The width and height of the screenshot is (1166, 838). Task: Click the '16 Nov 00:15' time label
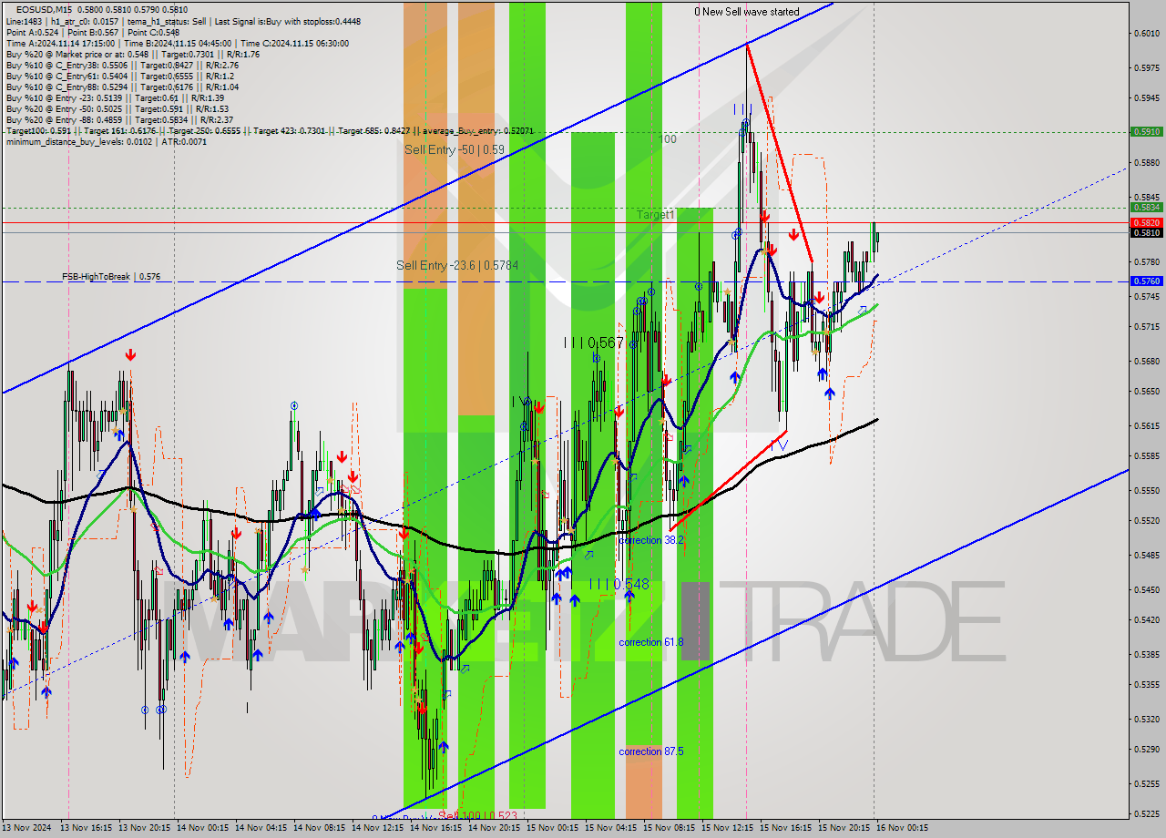[902, 828]
